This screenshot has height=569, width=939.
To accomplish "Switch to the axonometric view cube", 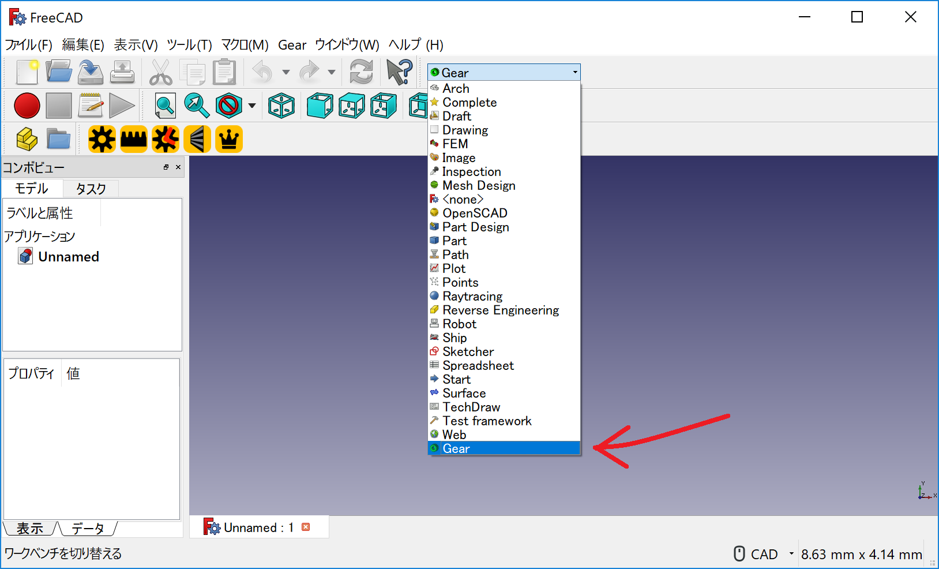I will (x=281, y=106).
